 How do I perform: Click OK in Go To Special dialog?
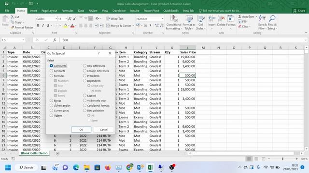coord(81,129)
